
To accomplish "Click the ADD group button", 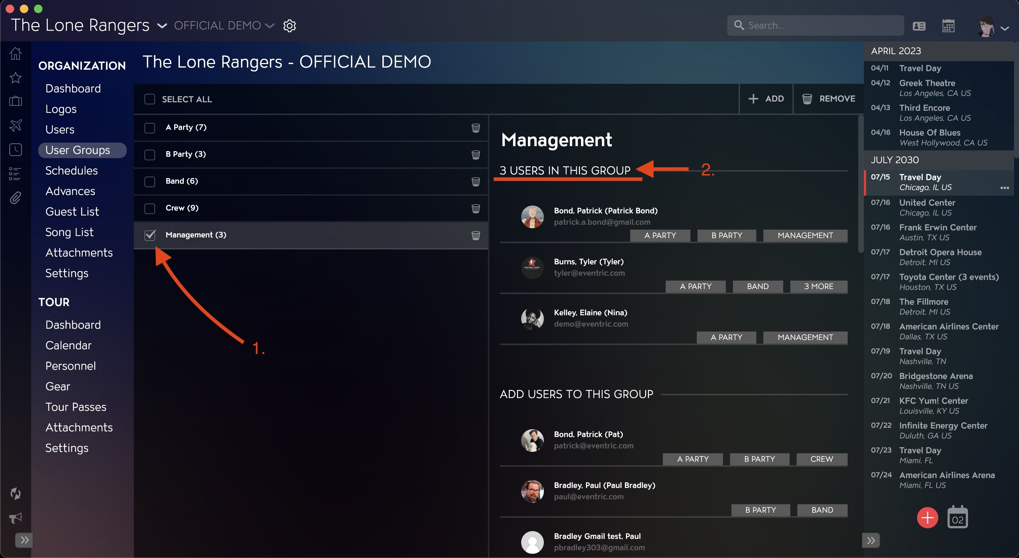I will pyautogui.click(x=766, y=99).
